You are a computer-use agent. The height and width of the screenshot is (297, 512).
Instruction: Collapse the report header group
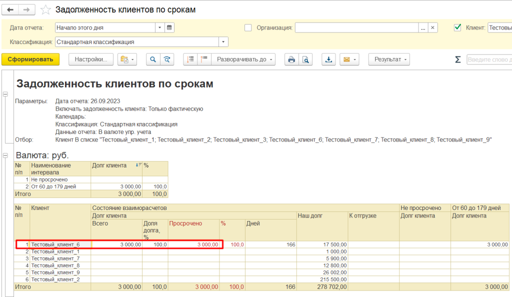tap(5, 94)
